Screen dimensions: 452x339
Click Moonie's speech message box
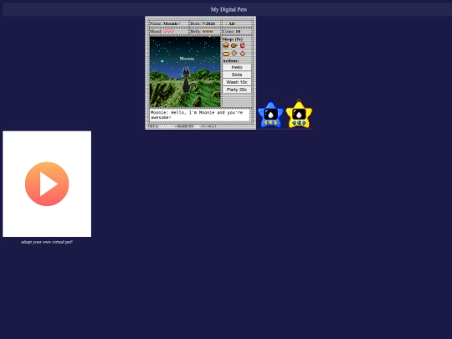coord(199,115)
